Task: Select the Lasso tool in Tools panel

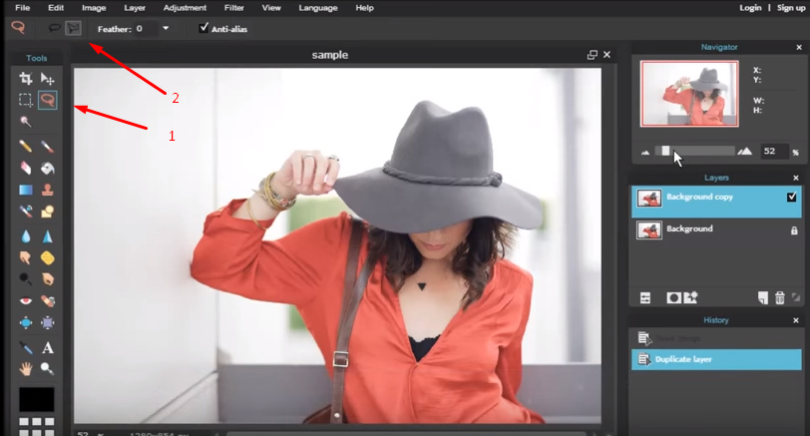Action: pos(48,100)
